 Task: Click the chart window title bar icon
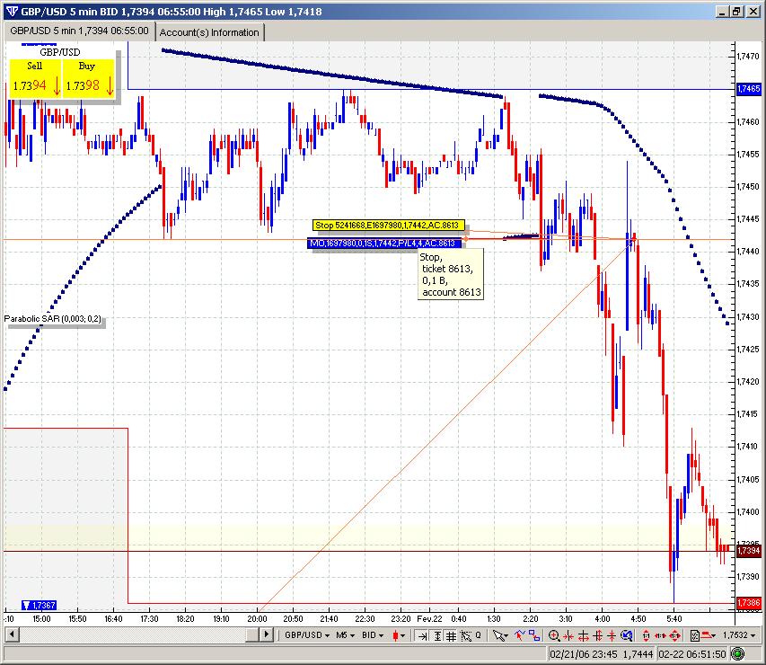pyautogui.click(x=12, y=12)
